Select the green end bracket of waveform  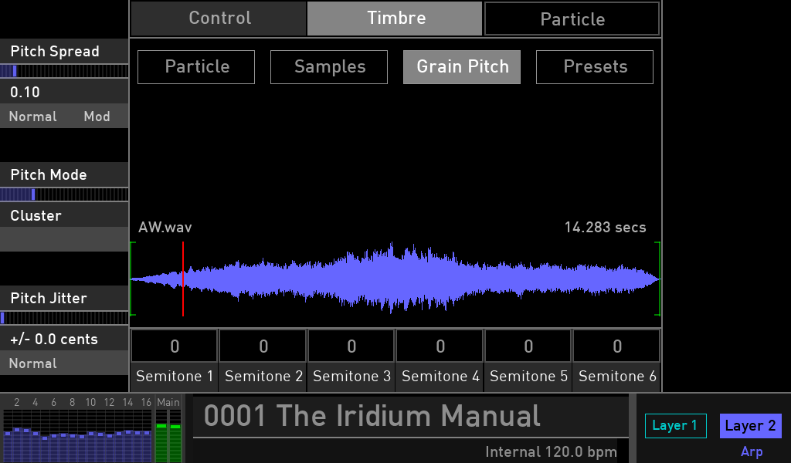pos(657,279)
